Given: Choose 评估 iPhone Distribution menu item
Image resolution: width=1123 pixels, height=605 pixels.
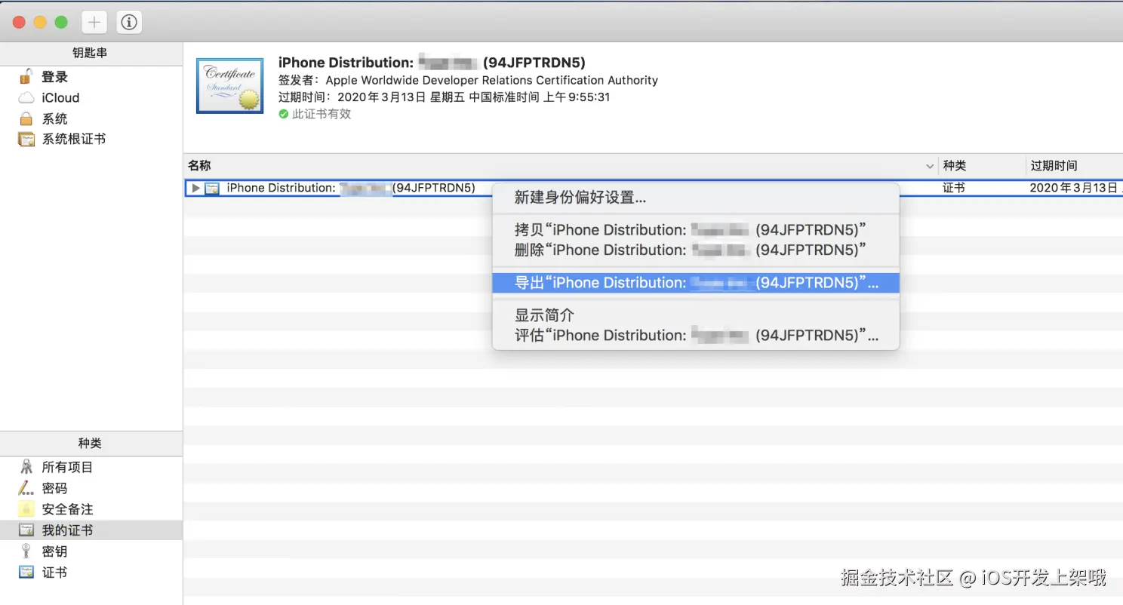Looking at the screenshot, I should (x=695, y=335).
